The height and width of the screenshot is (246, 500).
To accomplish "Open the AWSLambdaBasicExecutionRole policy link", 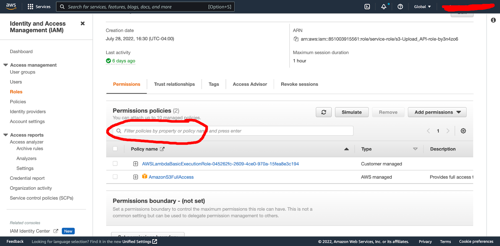I will (220, 164).
